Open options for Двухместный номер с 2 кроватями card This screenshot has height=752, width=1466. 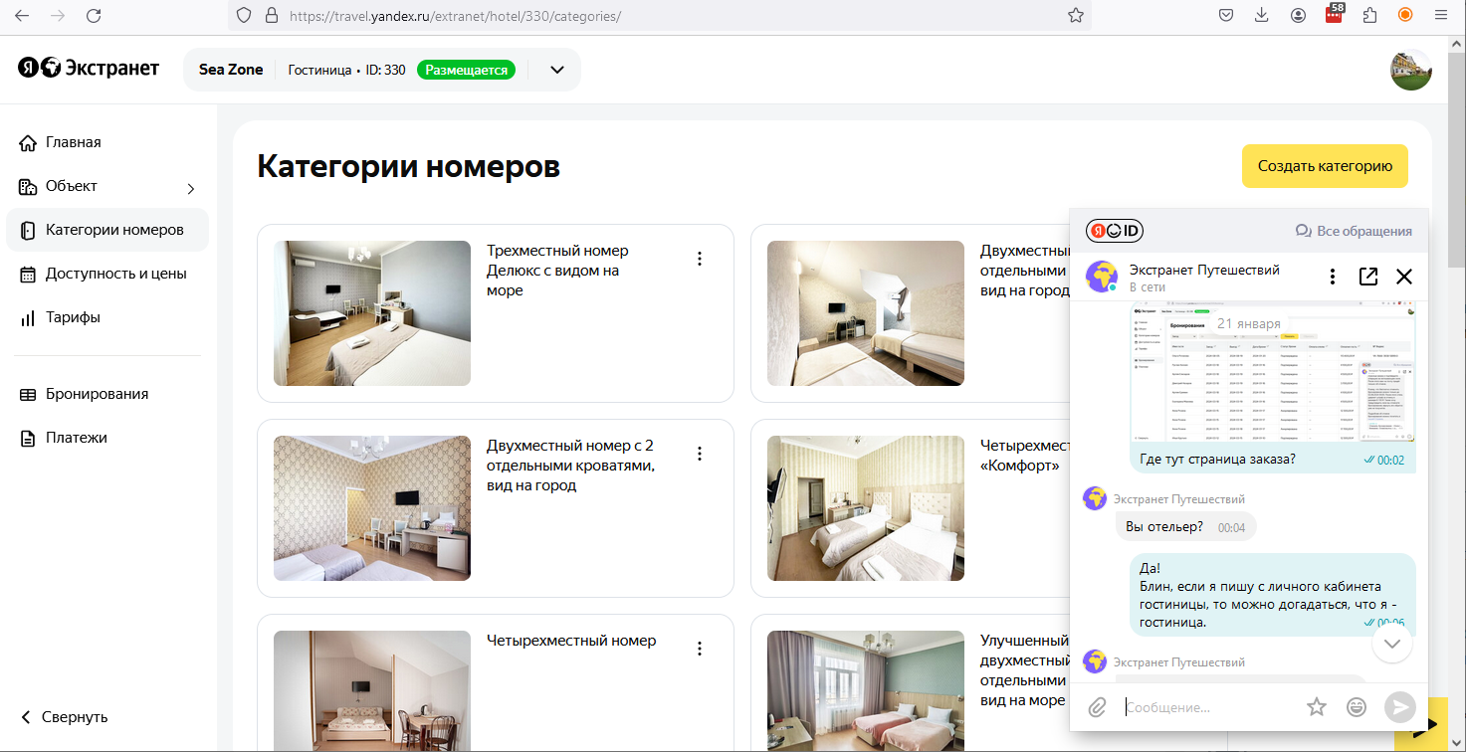[x=700, y=454]
